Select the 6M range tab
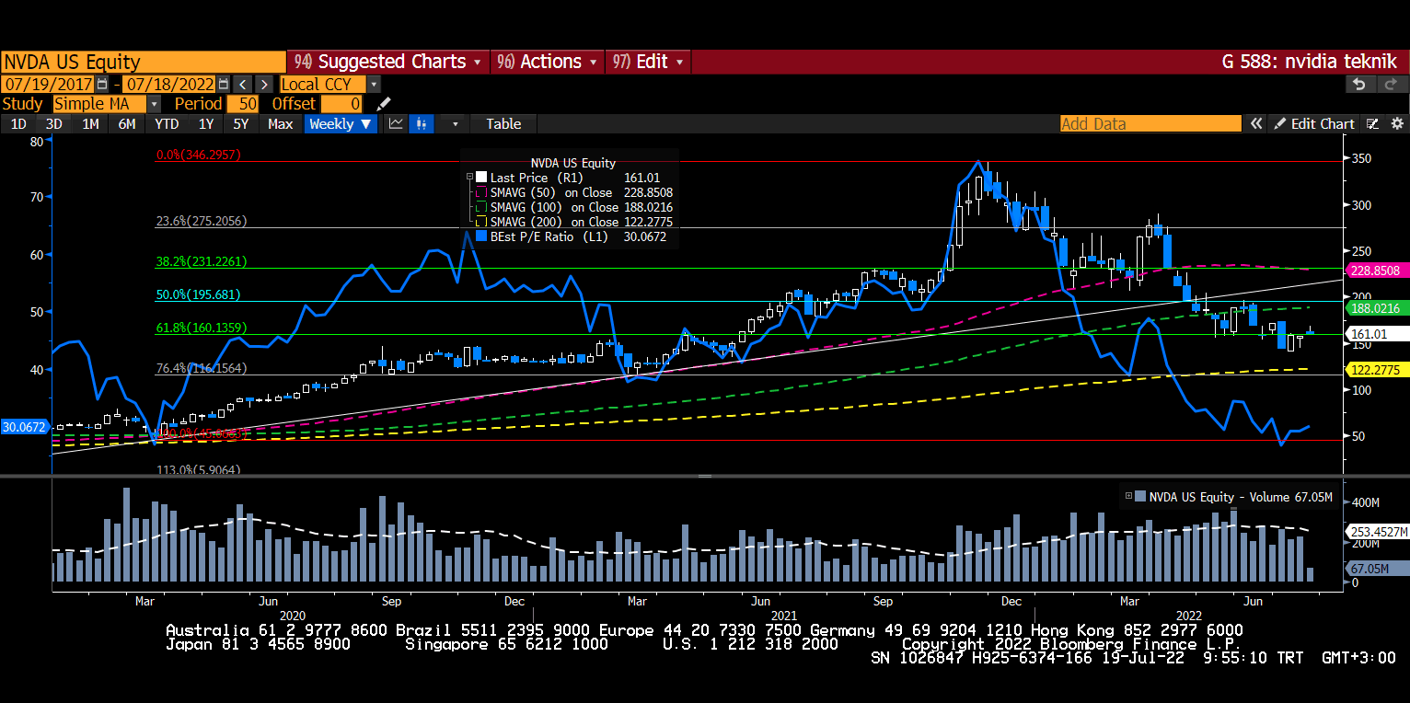 point(127,123)
